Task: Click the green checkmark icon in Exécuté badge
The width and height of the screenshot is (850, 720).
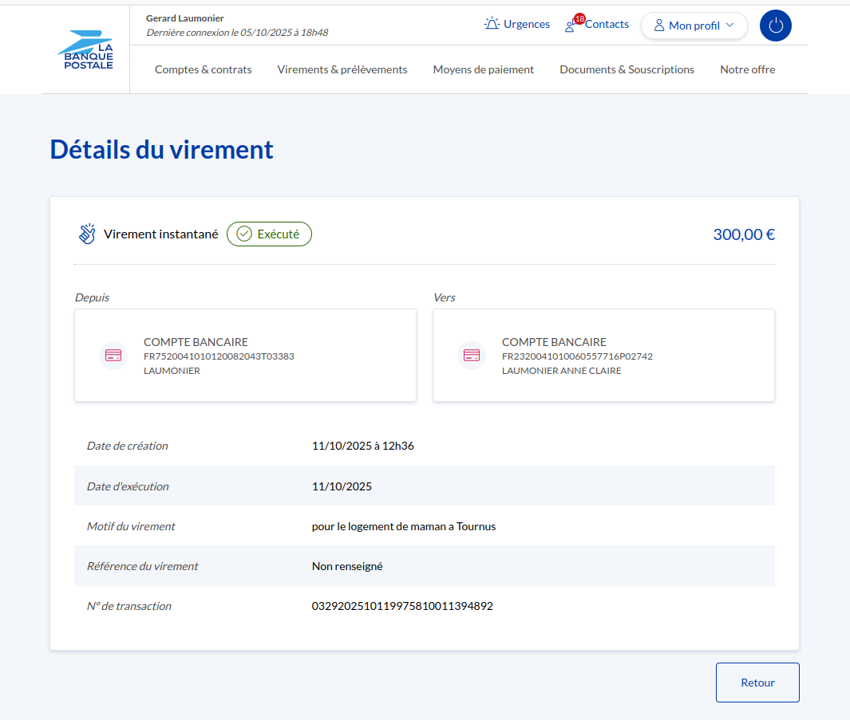Action: point(244,234)
